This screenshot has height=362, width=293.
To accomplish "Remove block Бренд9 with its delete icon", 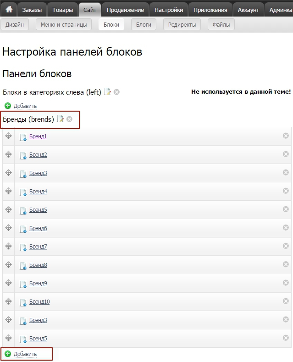I will click(286, 283).
